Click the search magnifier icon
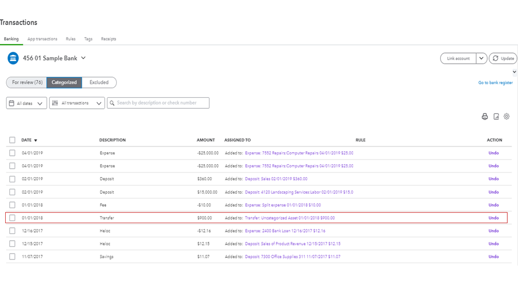This screenshot has height=291, width=518. (x=111, y=103)
